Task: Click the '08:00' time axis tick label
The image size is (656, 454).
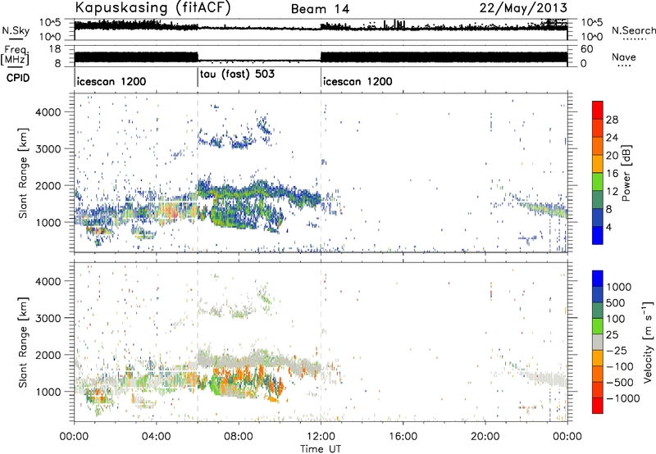Action: (x=239, y=437)
